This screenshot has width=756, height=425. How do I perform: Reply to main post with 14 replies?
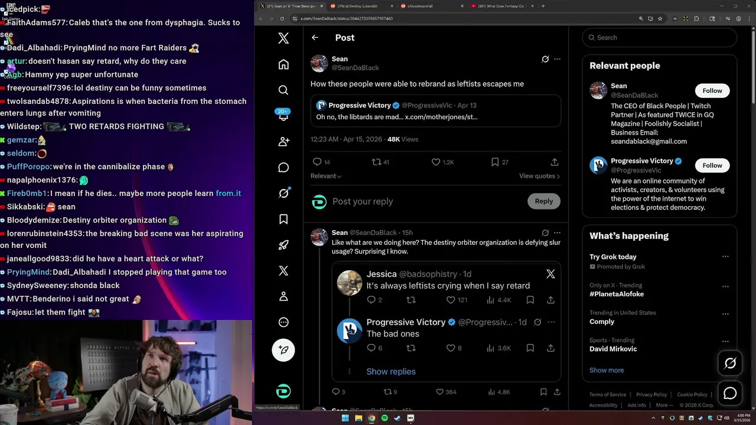tap(321, 162)
